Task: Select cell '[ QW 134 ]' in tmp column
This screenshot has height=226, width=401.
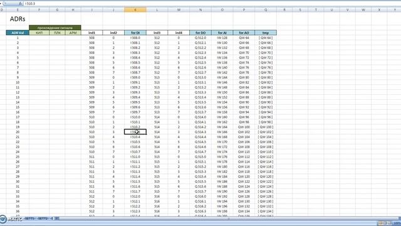Action: coord(266,212)
